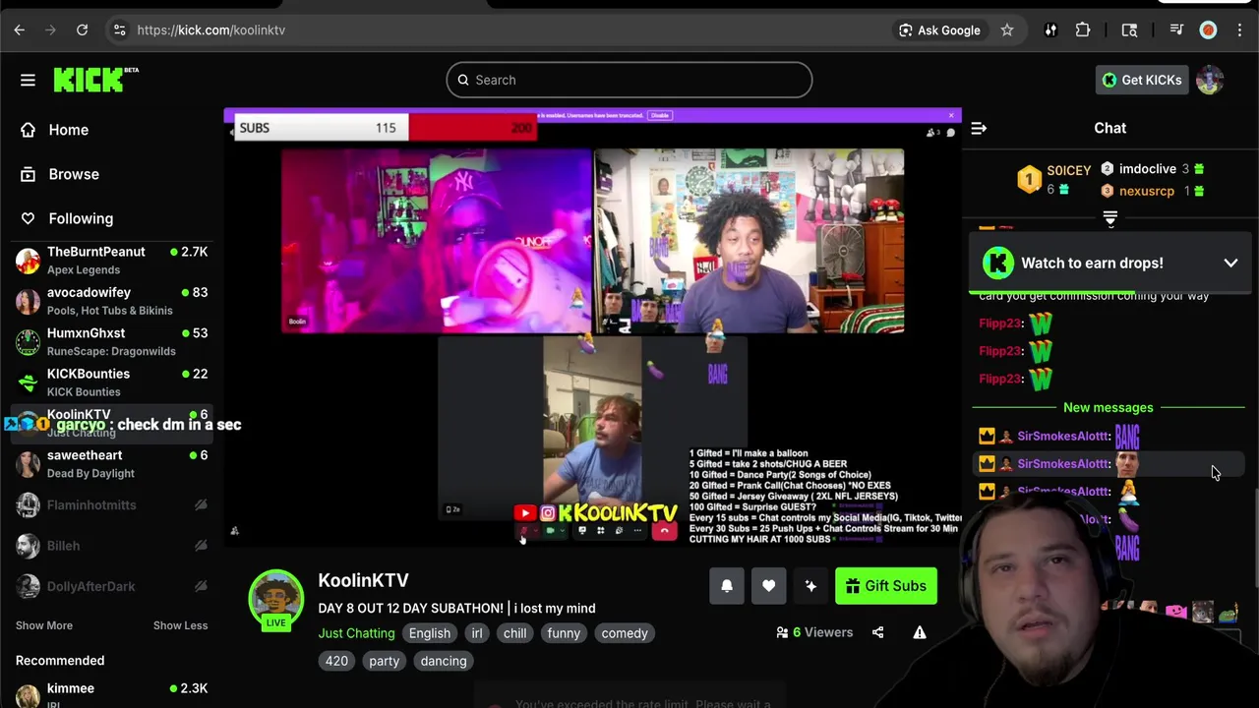Close the purple notification banner
1259x708 pixels.
point(951,115)
